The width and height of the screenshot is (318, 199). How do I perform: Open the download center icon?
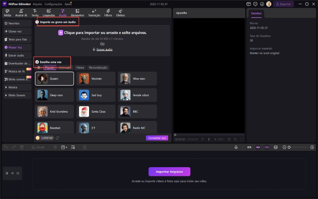pos(262,4)
